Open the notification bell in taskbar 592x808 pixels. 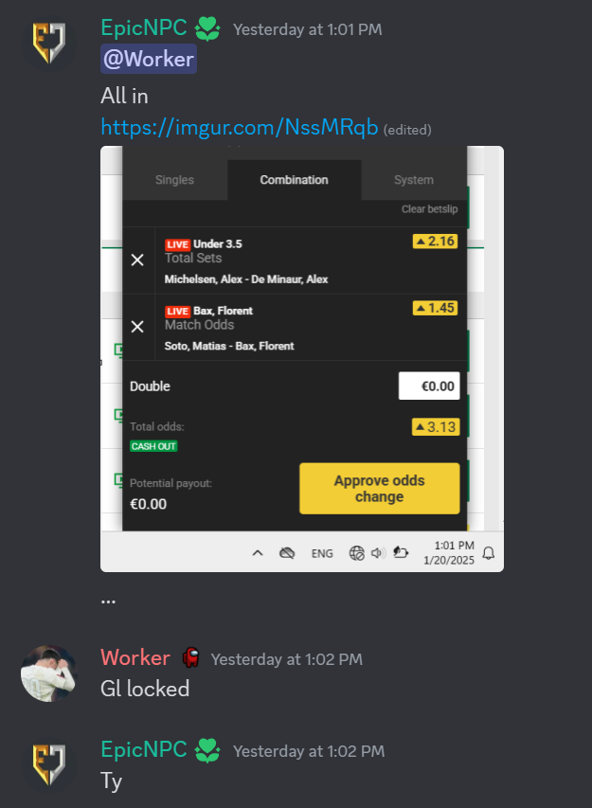click(x=489, y=553)
